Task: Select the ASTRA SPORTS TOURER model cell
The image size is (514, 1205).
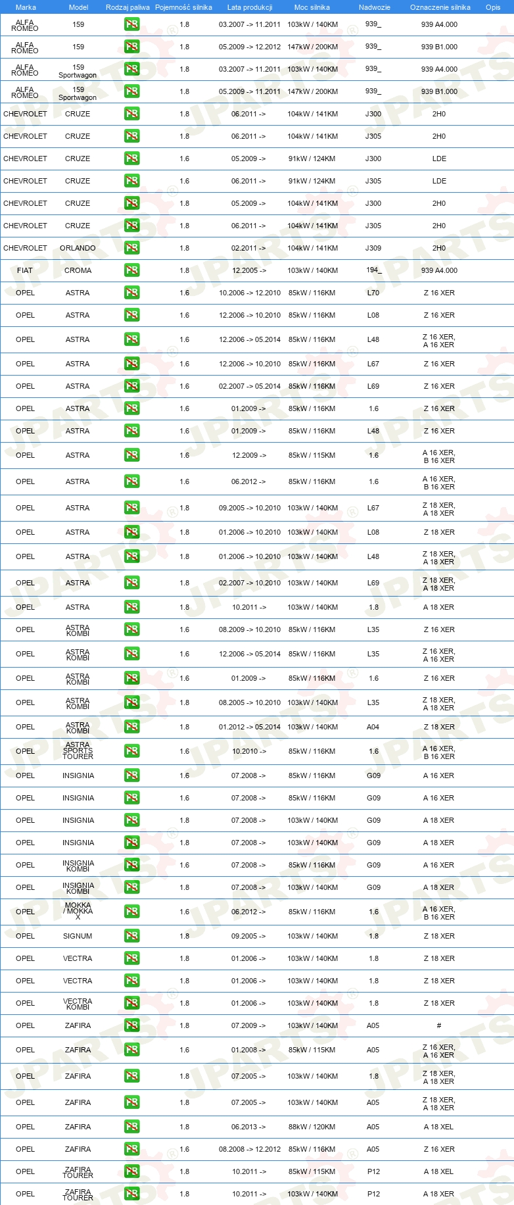Action: point(78,750)
